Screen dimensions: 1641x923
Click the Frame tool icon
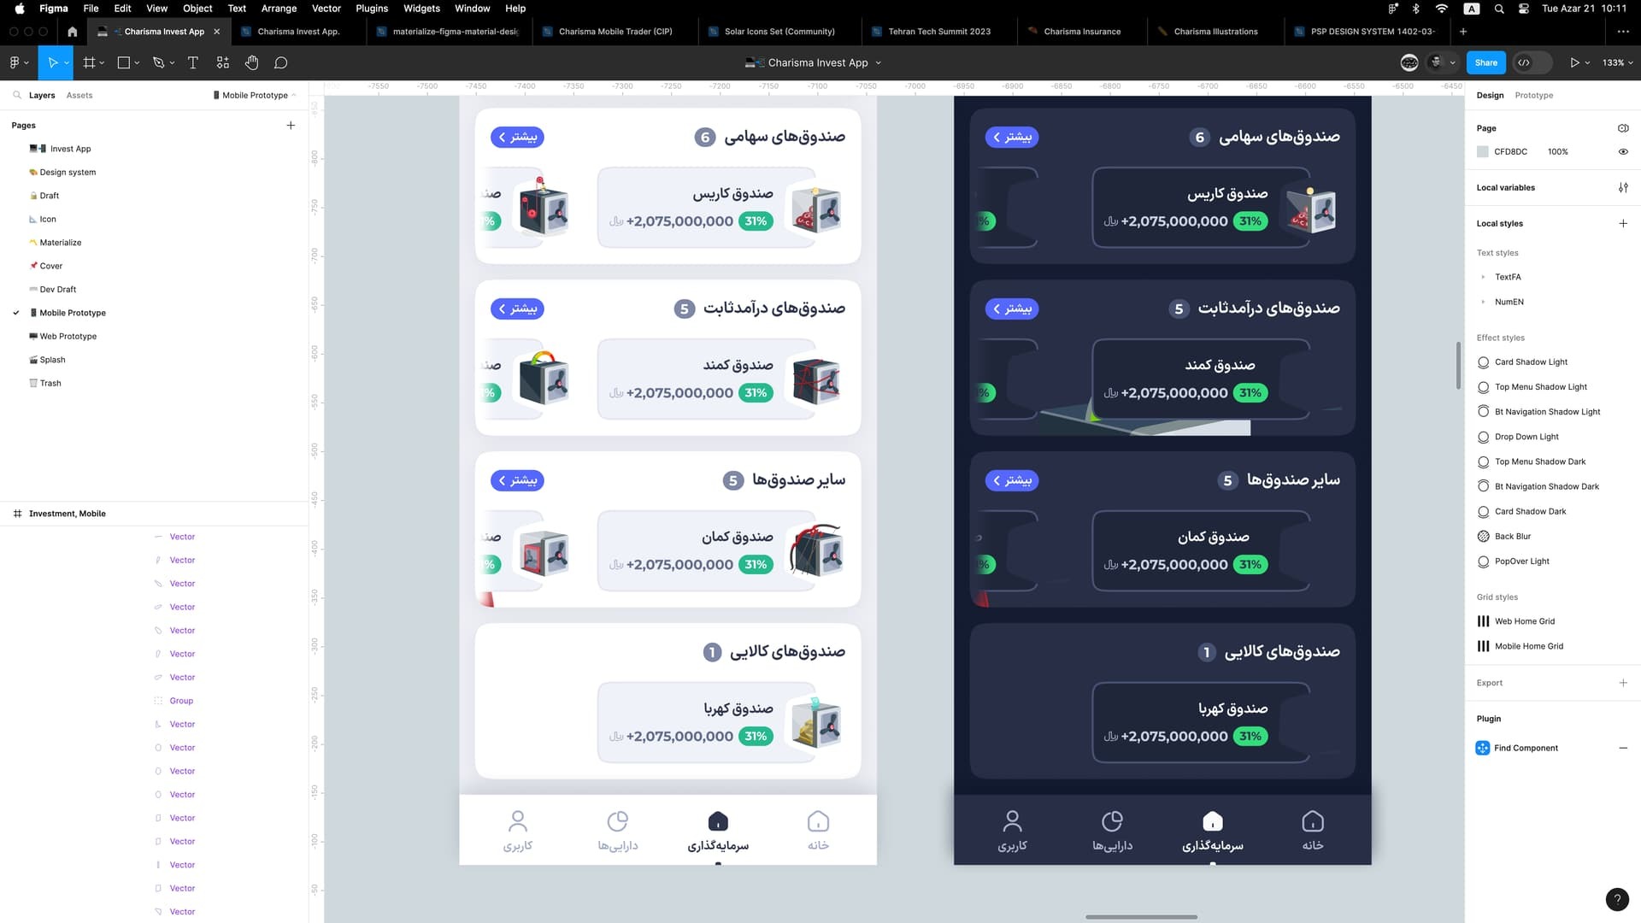[90, 62]
